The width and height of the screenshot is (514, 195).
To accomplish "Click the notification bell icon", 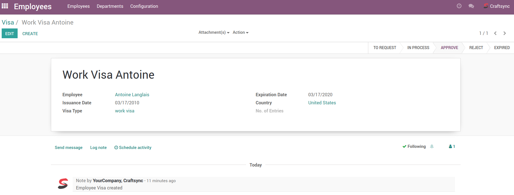I will [432, 146].
